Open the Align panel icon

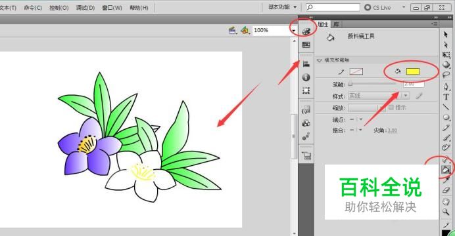tap(306, 64)
